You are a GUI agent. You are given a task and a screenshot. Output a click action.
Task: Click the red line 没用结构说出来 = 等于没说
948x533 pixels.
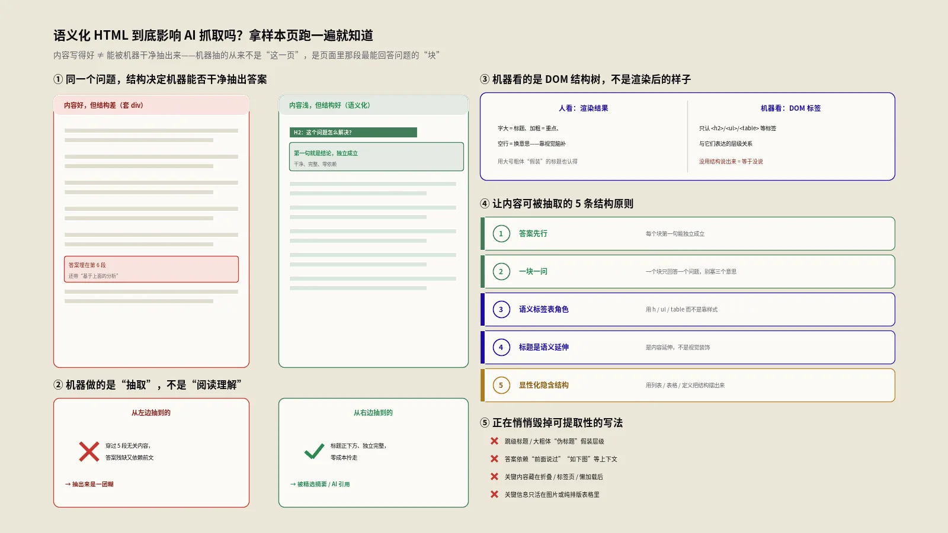[731, 162]
